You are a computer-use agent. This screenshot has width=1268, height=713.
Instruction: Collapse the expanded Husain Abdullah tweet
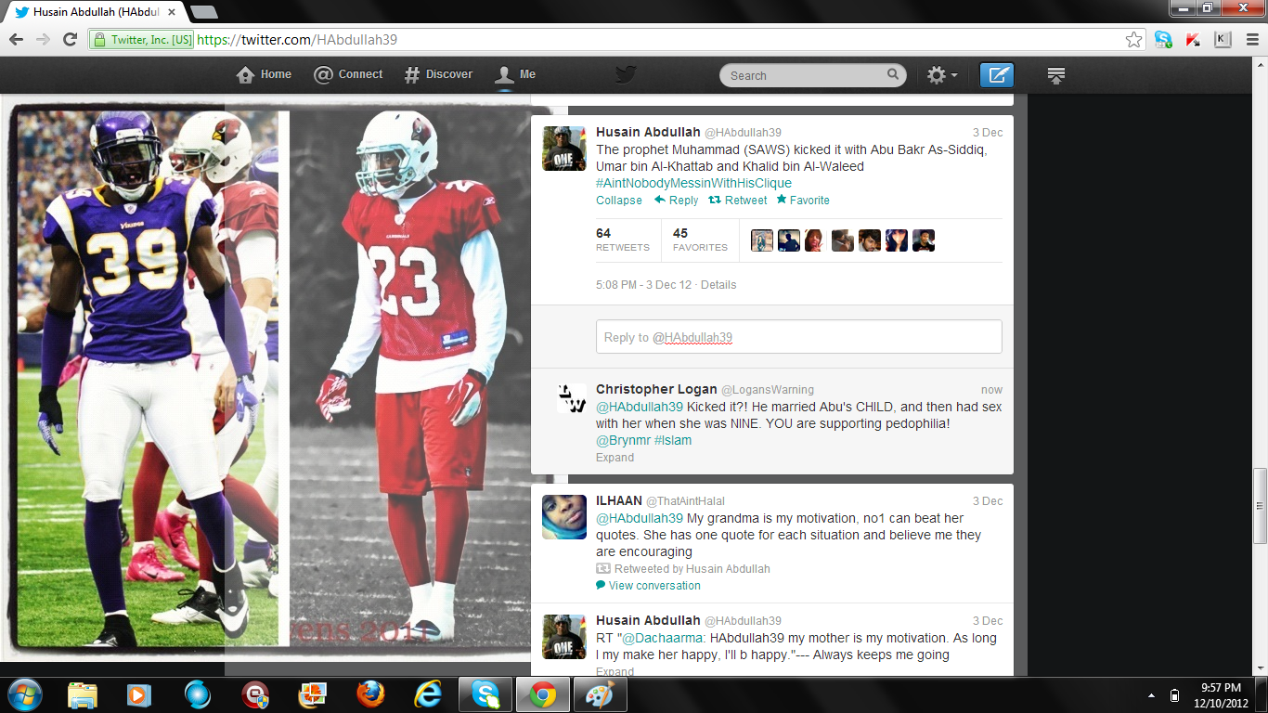point(618,201)
